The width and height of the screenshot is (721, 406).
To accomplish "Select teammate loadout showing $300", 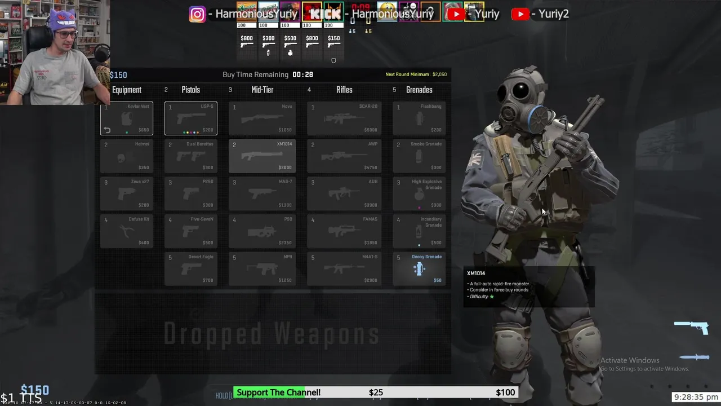I will [x=268, y=45].
